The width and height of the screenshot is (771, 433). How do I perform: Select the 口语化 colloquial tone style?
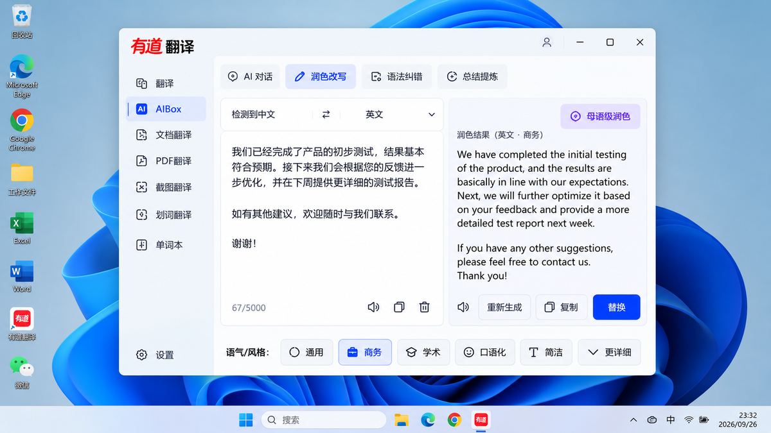[484, 352]
